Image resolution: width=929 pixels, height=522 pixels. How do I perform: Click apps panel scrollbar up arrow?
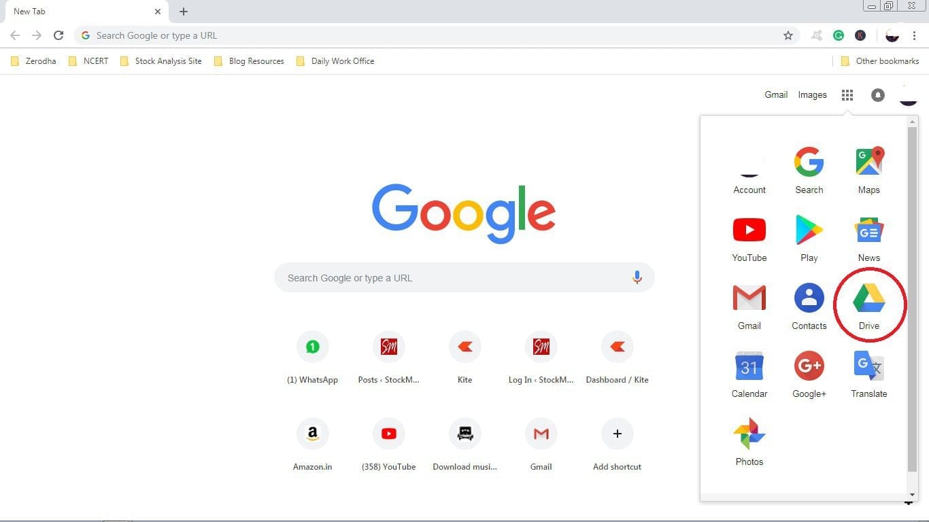coord(913,121)
